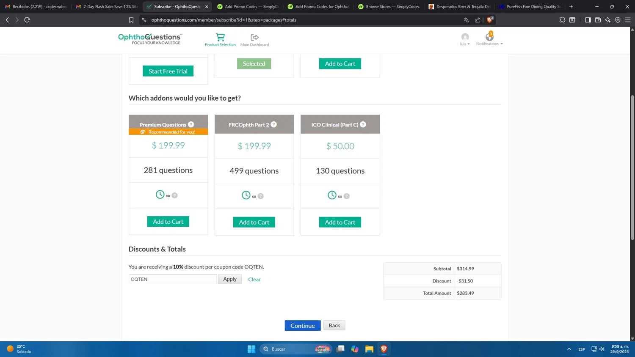Open the Product Selection cart icon
Screen dimensions: 635x357
(220, 37)
